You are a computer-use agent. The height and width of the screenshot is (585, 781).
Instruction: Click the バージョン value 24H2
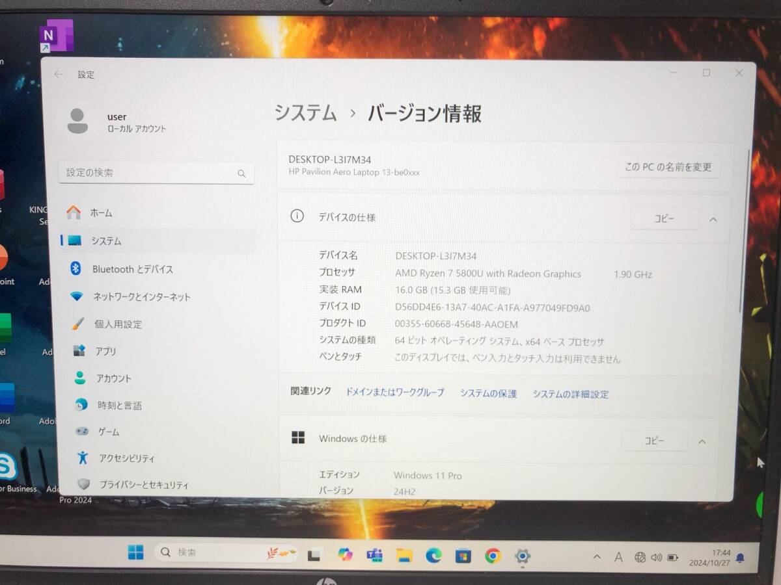tap(405, 491)
